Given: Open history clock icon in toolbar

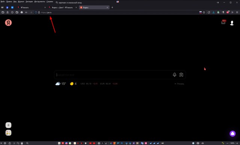Looking at the screenshot, I should [x=12, y=12].
